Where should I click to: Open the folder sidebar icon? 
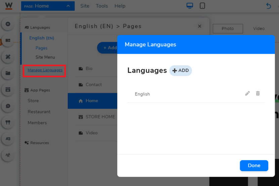pyautogui.click(x=8, y=73)
